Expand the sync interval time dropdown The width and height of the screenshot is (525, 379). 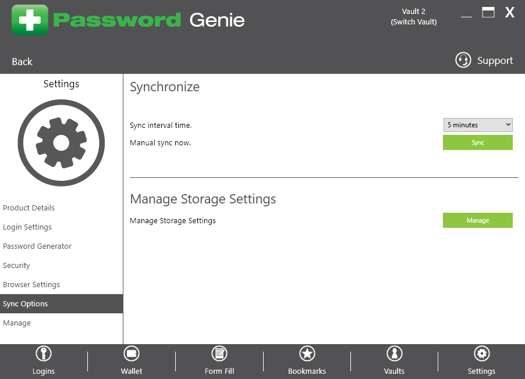click(478, 125)
